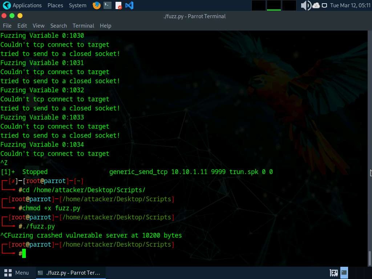Launch Visual Studio Code from panel
Image resolution: width=372 pixels, height=279 pixels.
(129, 5)
